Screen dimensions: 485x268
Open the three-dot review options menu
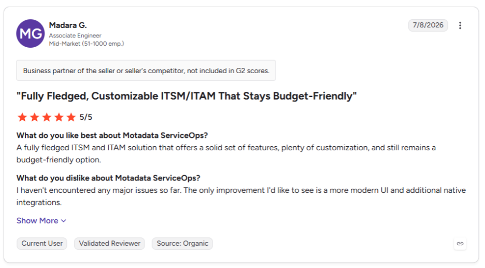(x=460, y=25)
